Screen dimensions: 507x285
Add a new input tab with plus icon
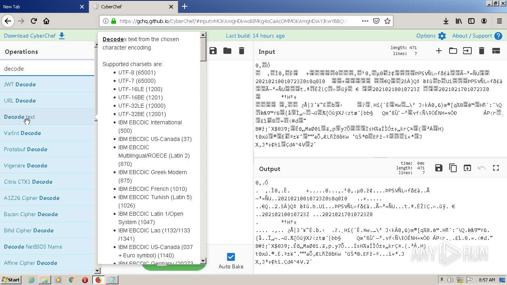pyautogui.click(x=439, y=51)
